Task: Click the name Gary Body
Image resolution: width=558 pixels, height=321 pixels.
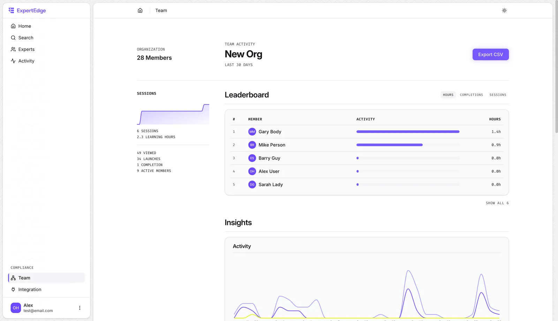Action: [270, 132]
